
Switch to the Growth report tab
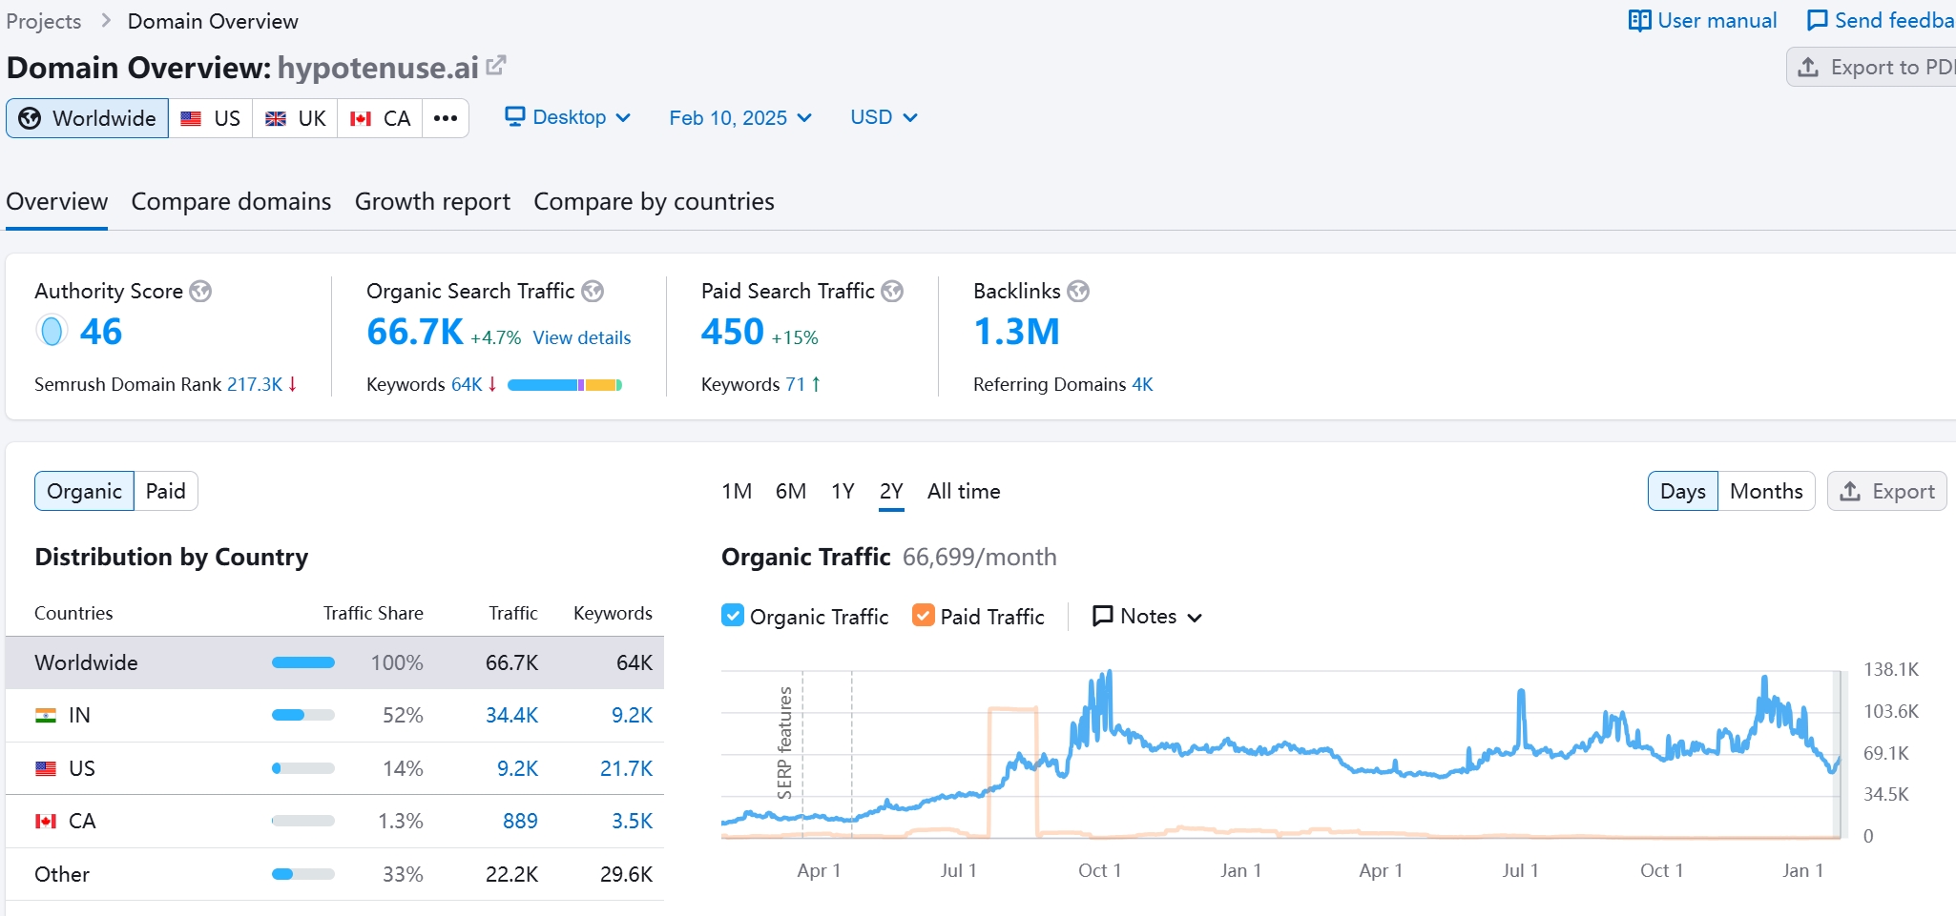coord(432,202)
